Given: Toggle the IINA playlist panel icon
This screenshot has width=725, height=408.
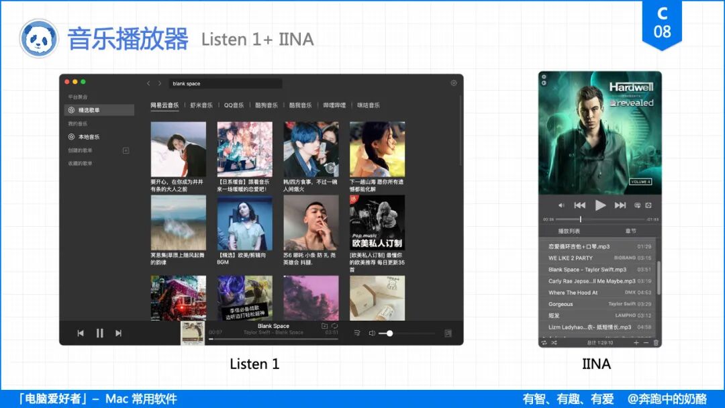Looking at the screenshot, I should [x=637, y=205].
